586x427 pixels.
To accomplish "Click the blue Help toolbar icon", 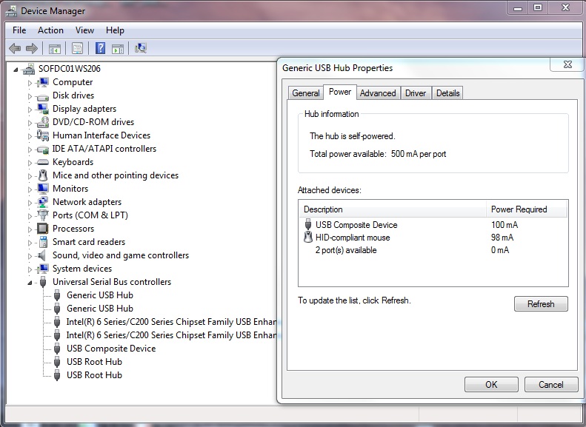I will click(100, 49).
